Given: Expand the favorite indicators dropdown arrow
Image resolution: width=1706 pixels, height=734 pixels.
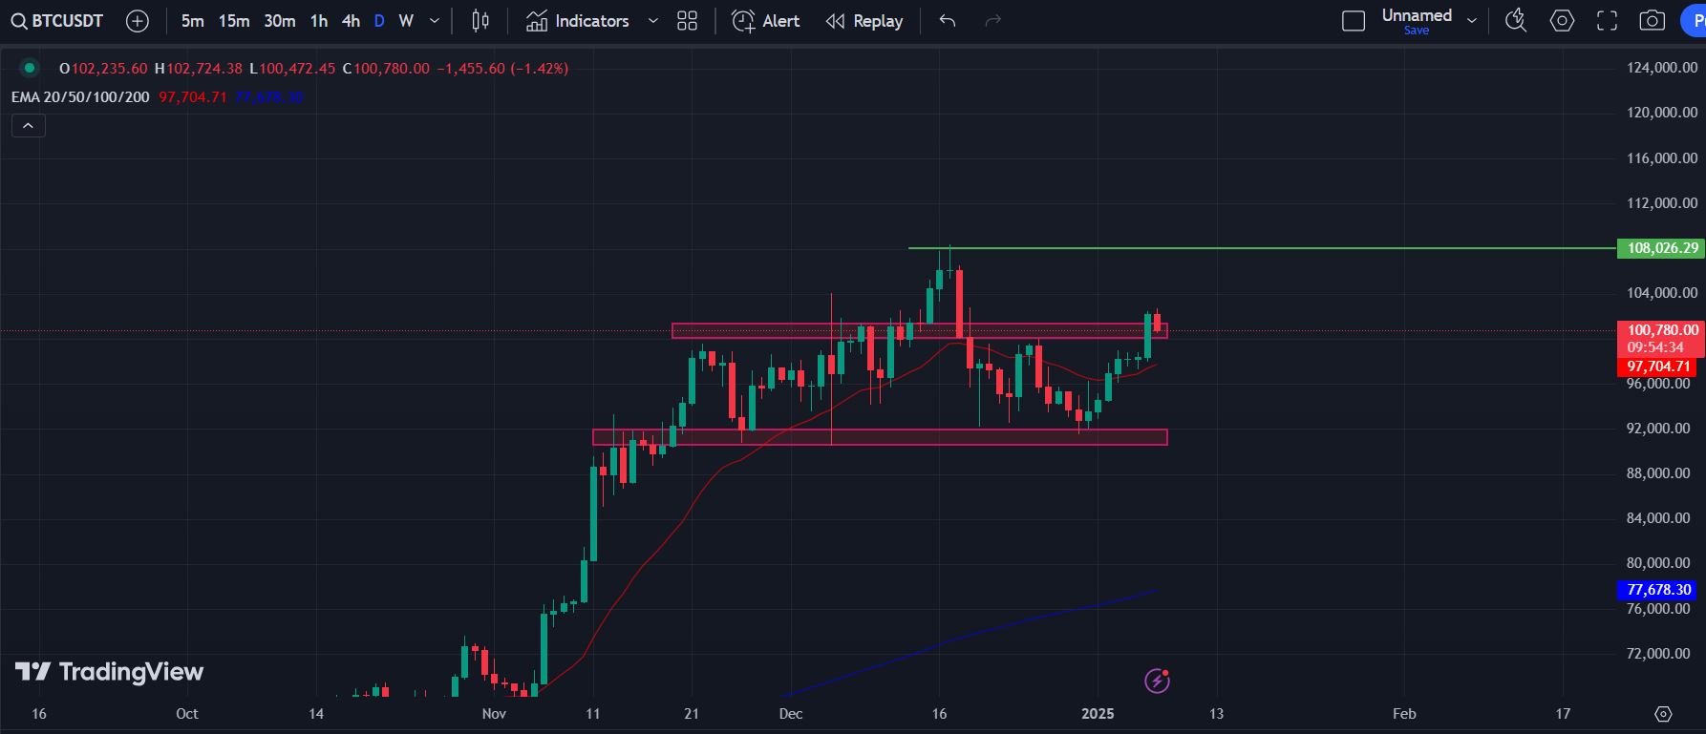Looking at the screenshot, I should point(653,21).
